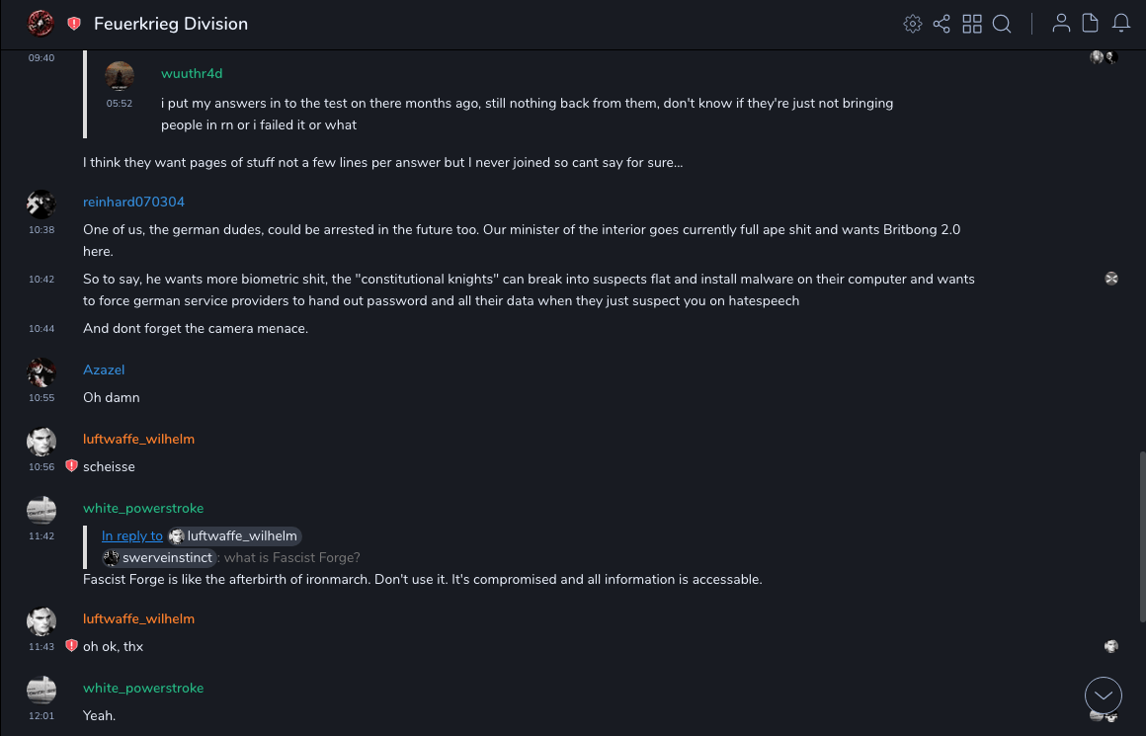Follow the 'In reply to' link
This screenshot has height=736, width=1146.
pyautogui.click(x=132, y=536)
